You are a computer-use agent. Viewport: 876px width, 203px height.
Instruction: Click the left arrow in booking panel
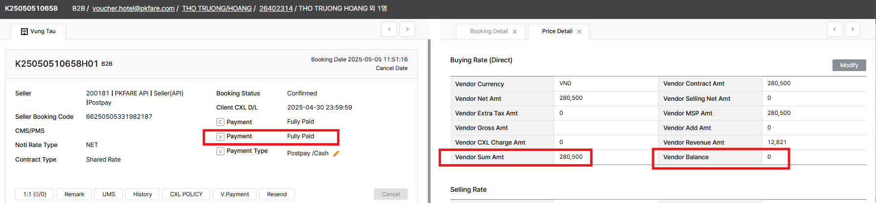pyautogui.click(x=389, y=29)
